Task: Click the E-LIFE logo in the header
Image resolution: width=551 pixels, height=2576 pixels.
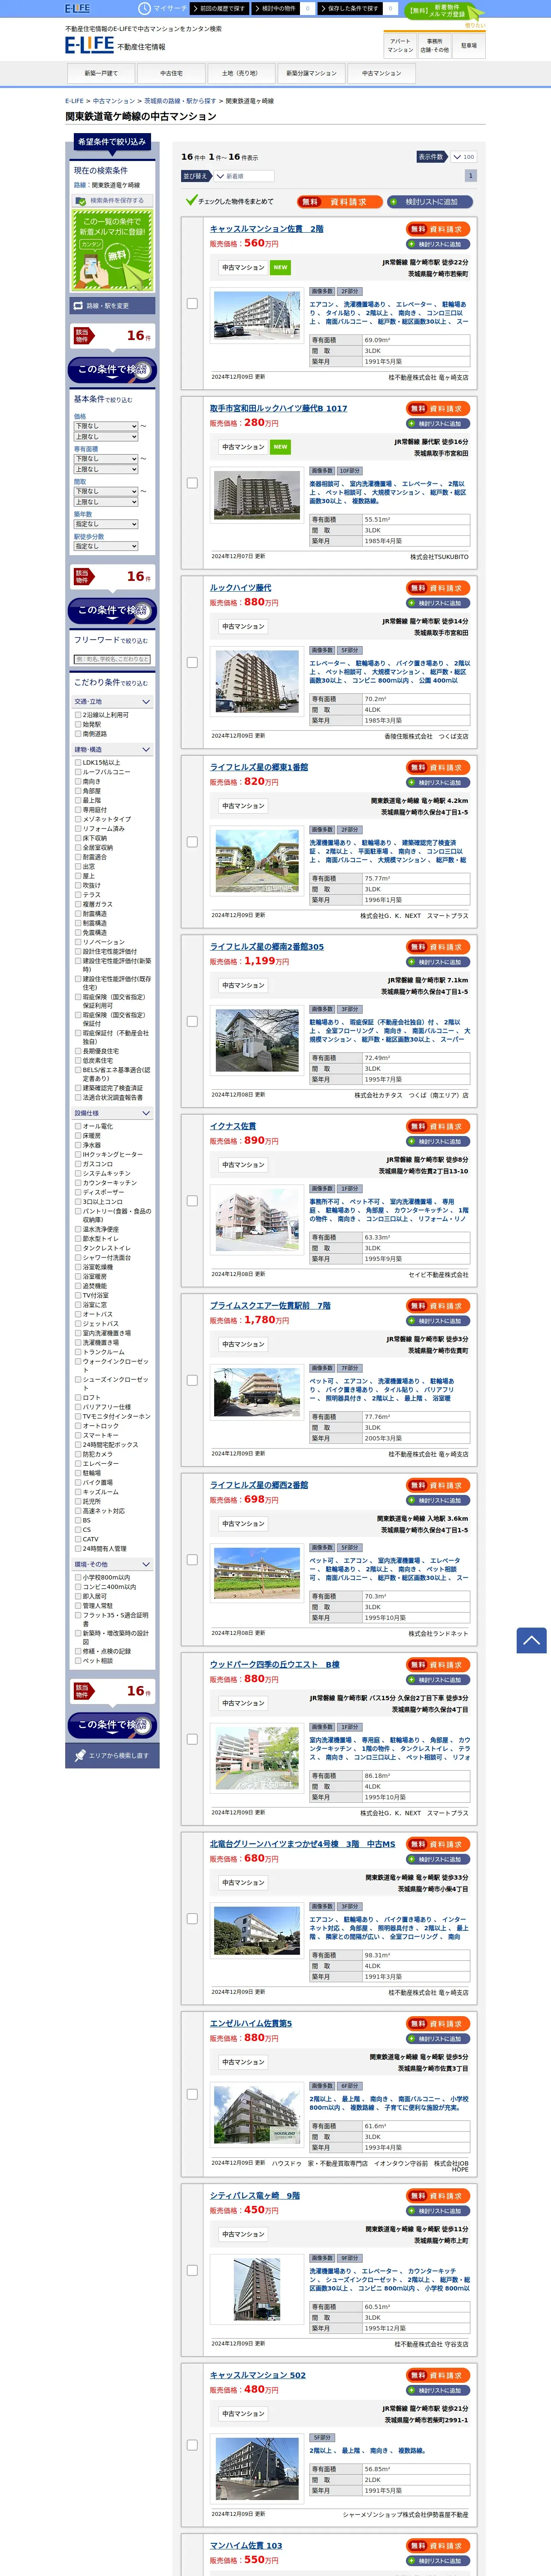Action: (x=89, y=45)
